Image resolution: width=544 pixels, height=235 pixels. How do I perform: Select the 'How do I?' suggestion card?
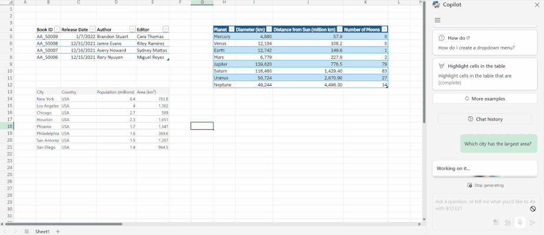click(x=485, y=43)
